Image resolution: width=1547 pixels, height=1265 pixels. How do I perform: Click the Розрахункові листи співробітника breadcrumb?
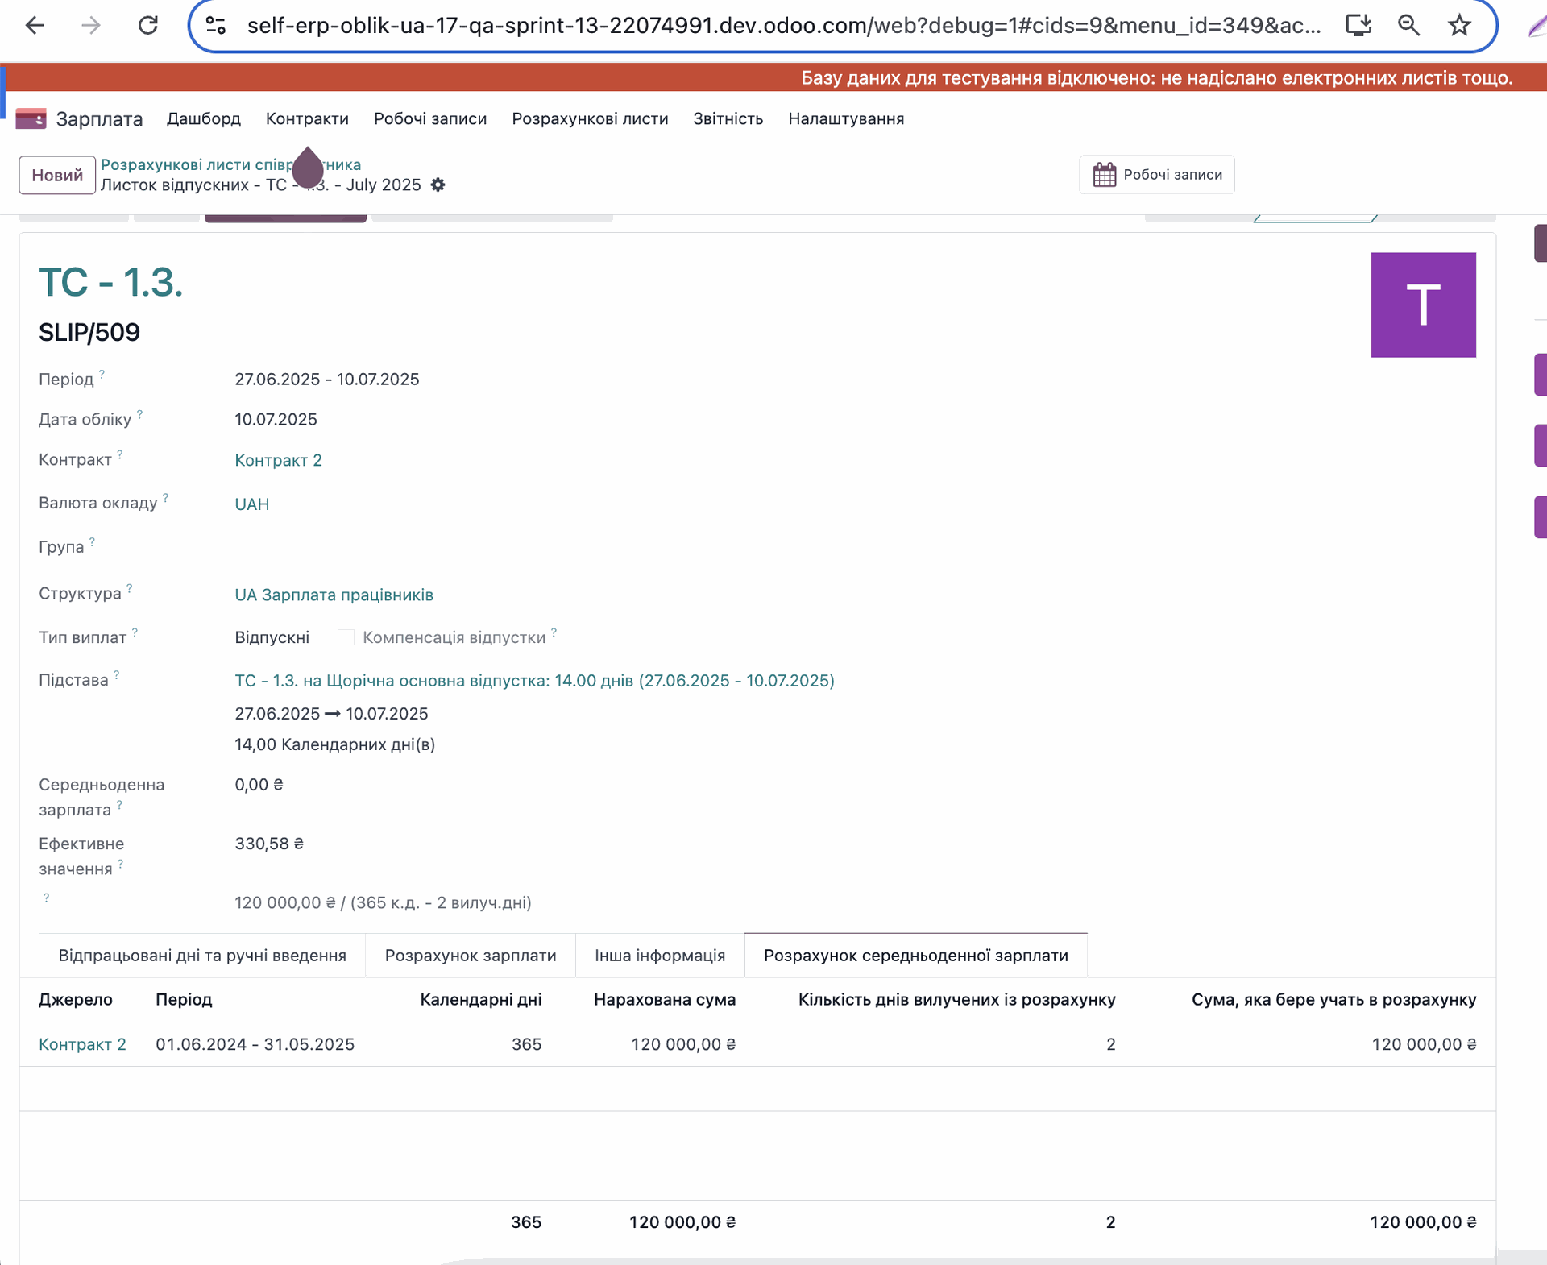[193, 164]
